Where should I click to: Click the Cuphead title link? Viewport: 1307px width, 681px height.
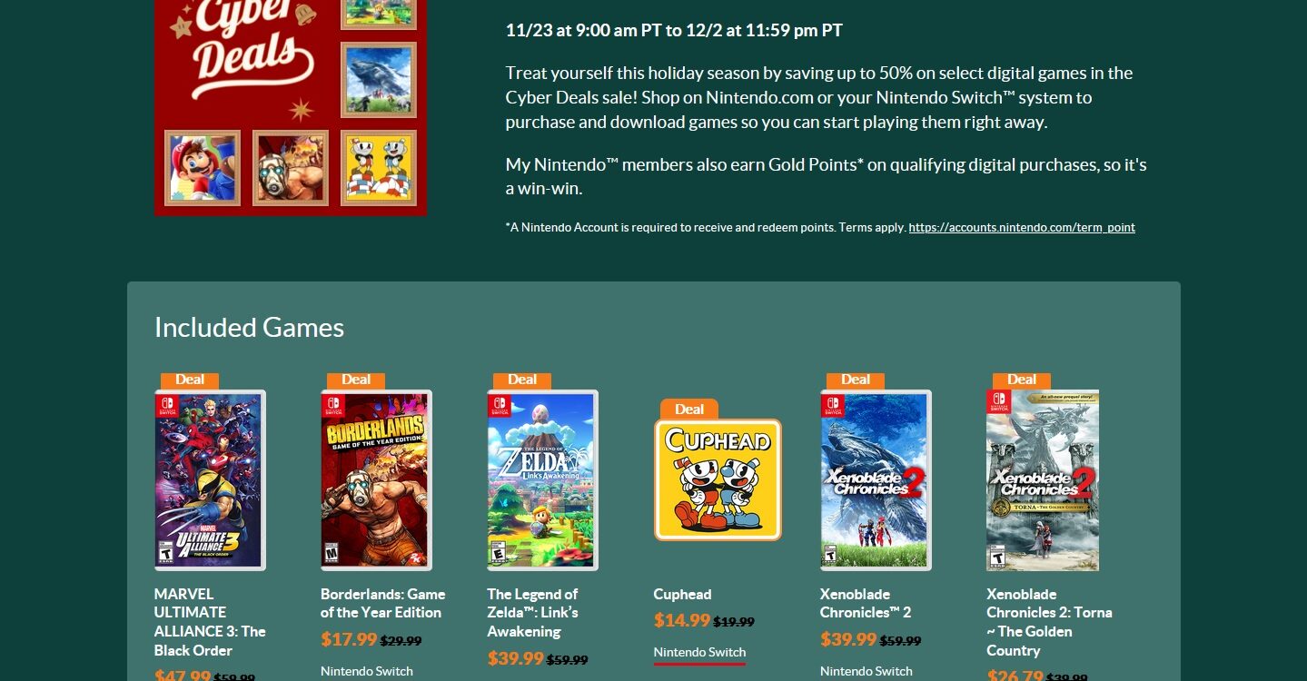pyautogui.click(x=682, y=594)
